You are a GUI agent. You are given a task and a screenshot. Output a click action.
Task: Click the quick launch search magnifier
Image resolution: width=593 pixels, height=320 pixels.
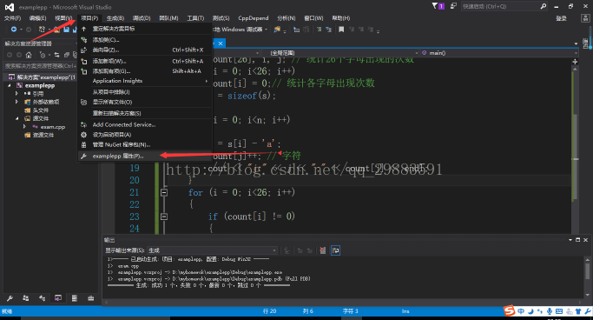tap(544, 6)
